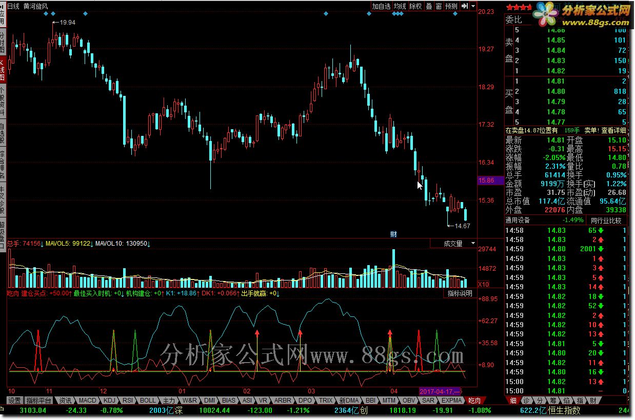Click the 叠 overlay button
The width and height of the screenshot is (635, 420).
click(x=429, y=6)
